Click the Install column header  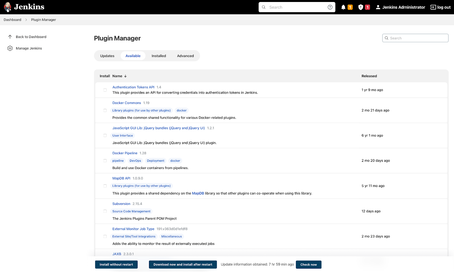pyautogui.click(x=105, y=76)
